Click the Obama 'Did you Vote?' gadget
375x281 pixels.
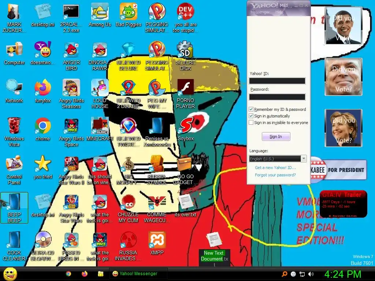(344, 26)
